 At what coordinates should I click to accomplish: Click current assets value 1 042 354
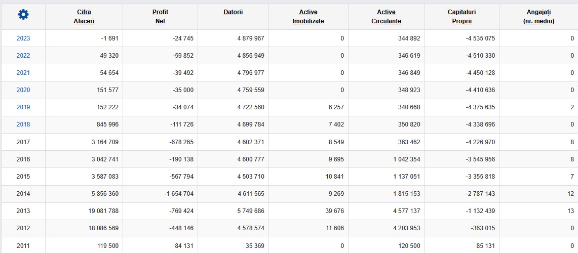click(x=406, y=159)
